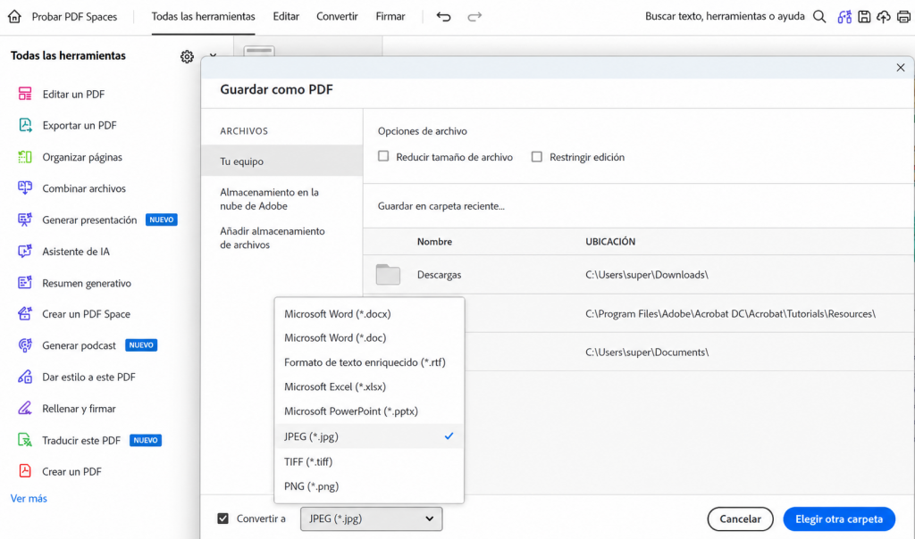Choose PNG (*.png) format
The height and width of the screenshot is (539, 915).
(x=369, y=486)
